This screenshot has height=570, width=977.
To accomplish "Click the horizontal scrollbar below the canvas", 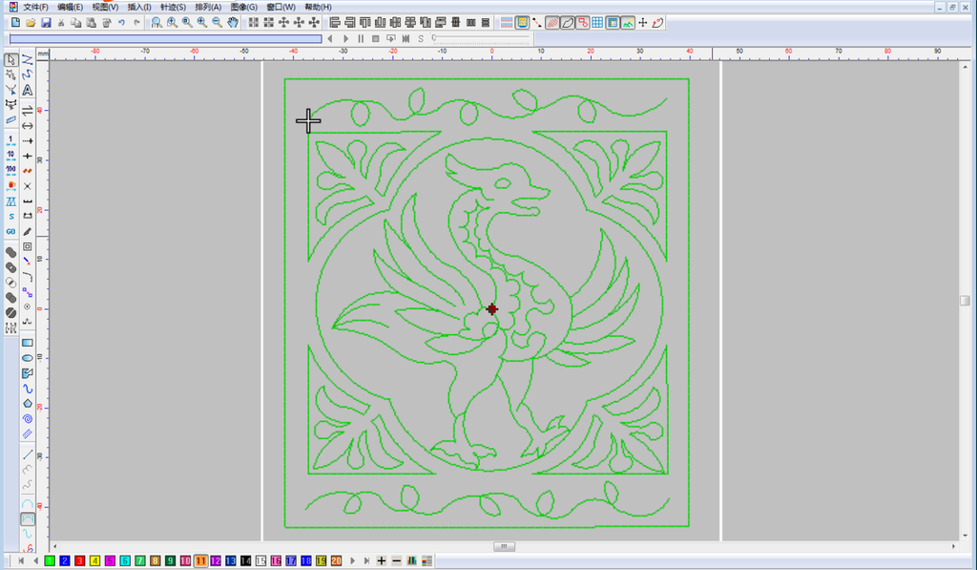I will [x=503, y=546].
